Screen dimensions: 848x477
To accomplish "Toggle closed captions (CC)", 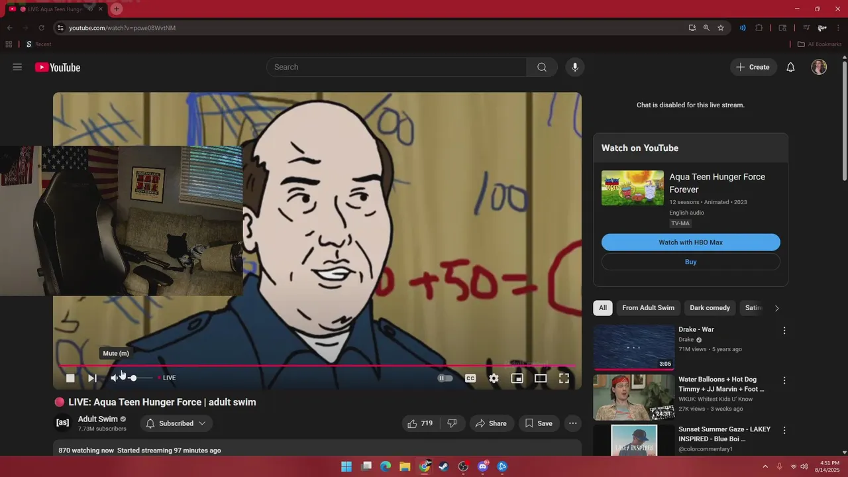I will click(x=470, y=378).
